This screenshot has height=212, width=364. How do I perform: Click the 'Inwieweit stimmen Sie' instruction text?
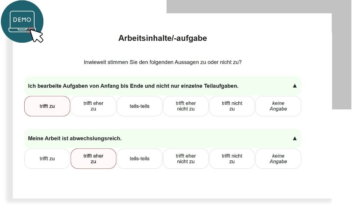pyautogui.click(x=163, y=62)
